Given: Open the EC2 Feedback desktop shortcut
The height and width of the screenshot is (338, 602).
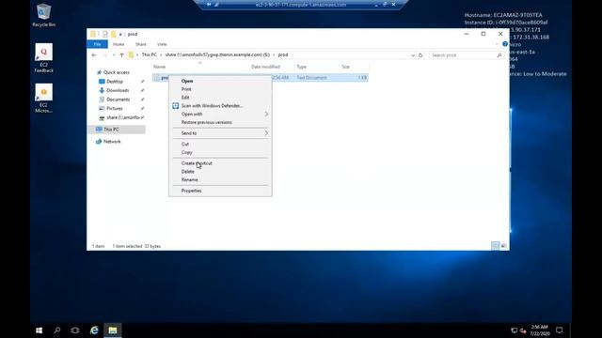Looking at the screenshot, I should coord(44,57).
